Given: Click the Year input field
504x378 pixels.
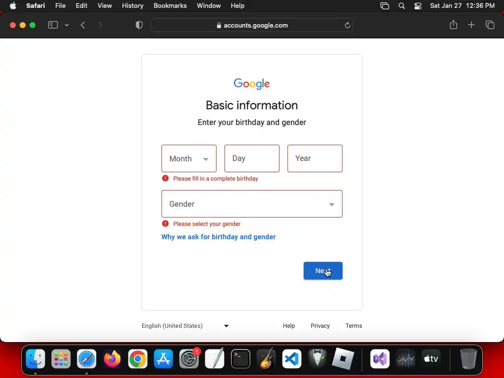Looking at the screenshot, I should pyautogui.click(x=315, y=158).
